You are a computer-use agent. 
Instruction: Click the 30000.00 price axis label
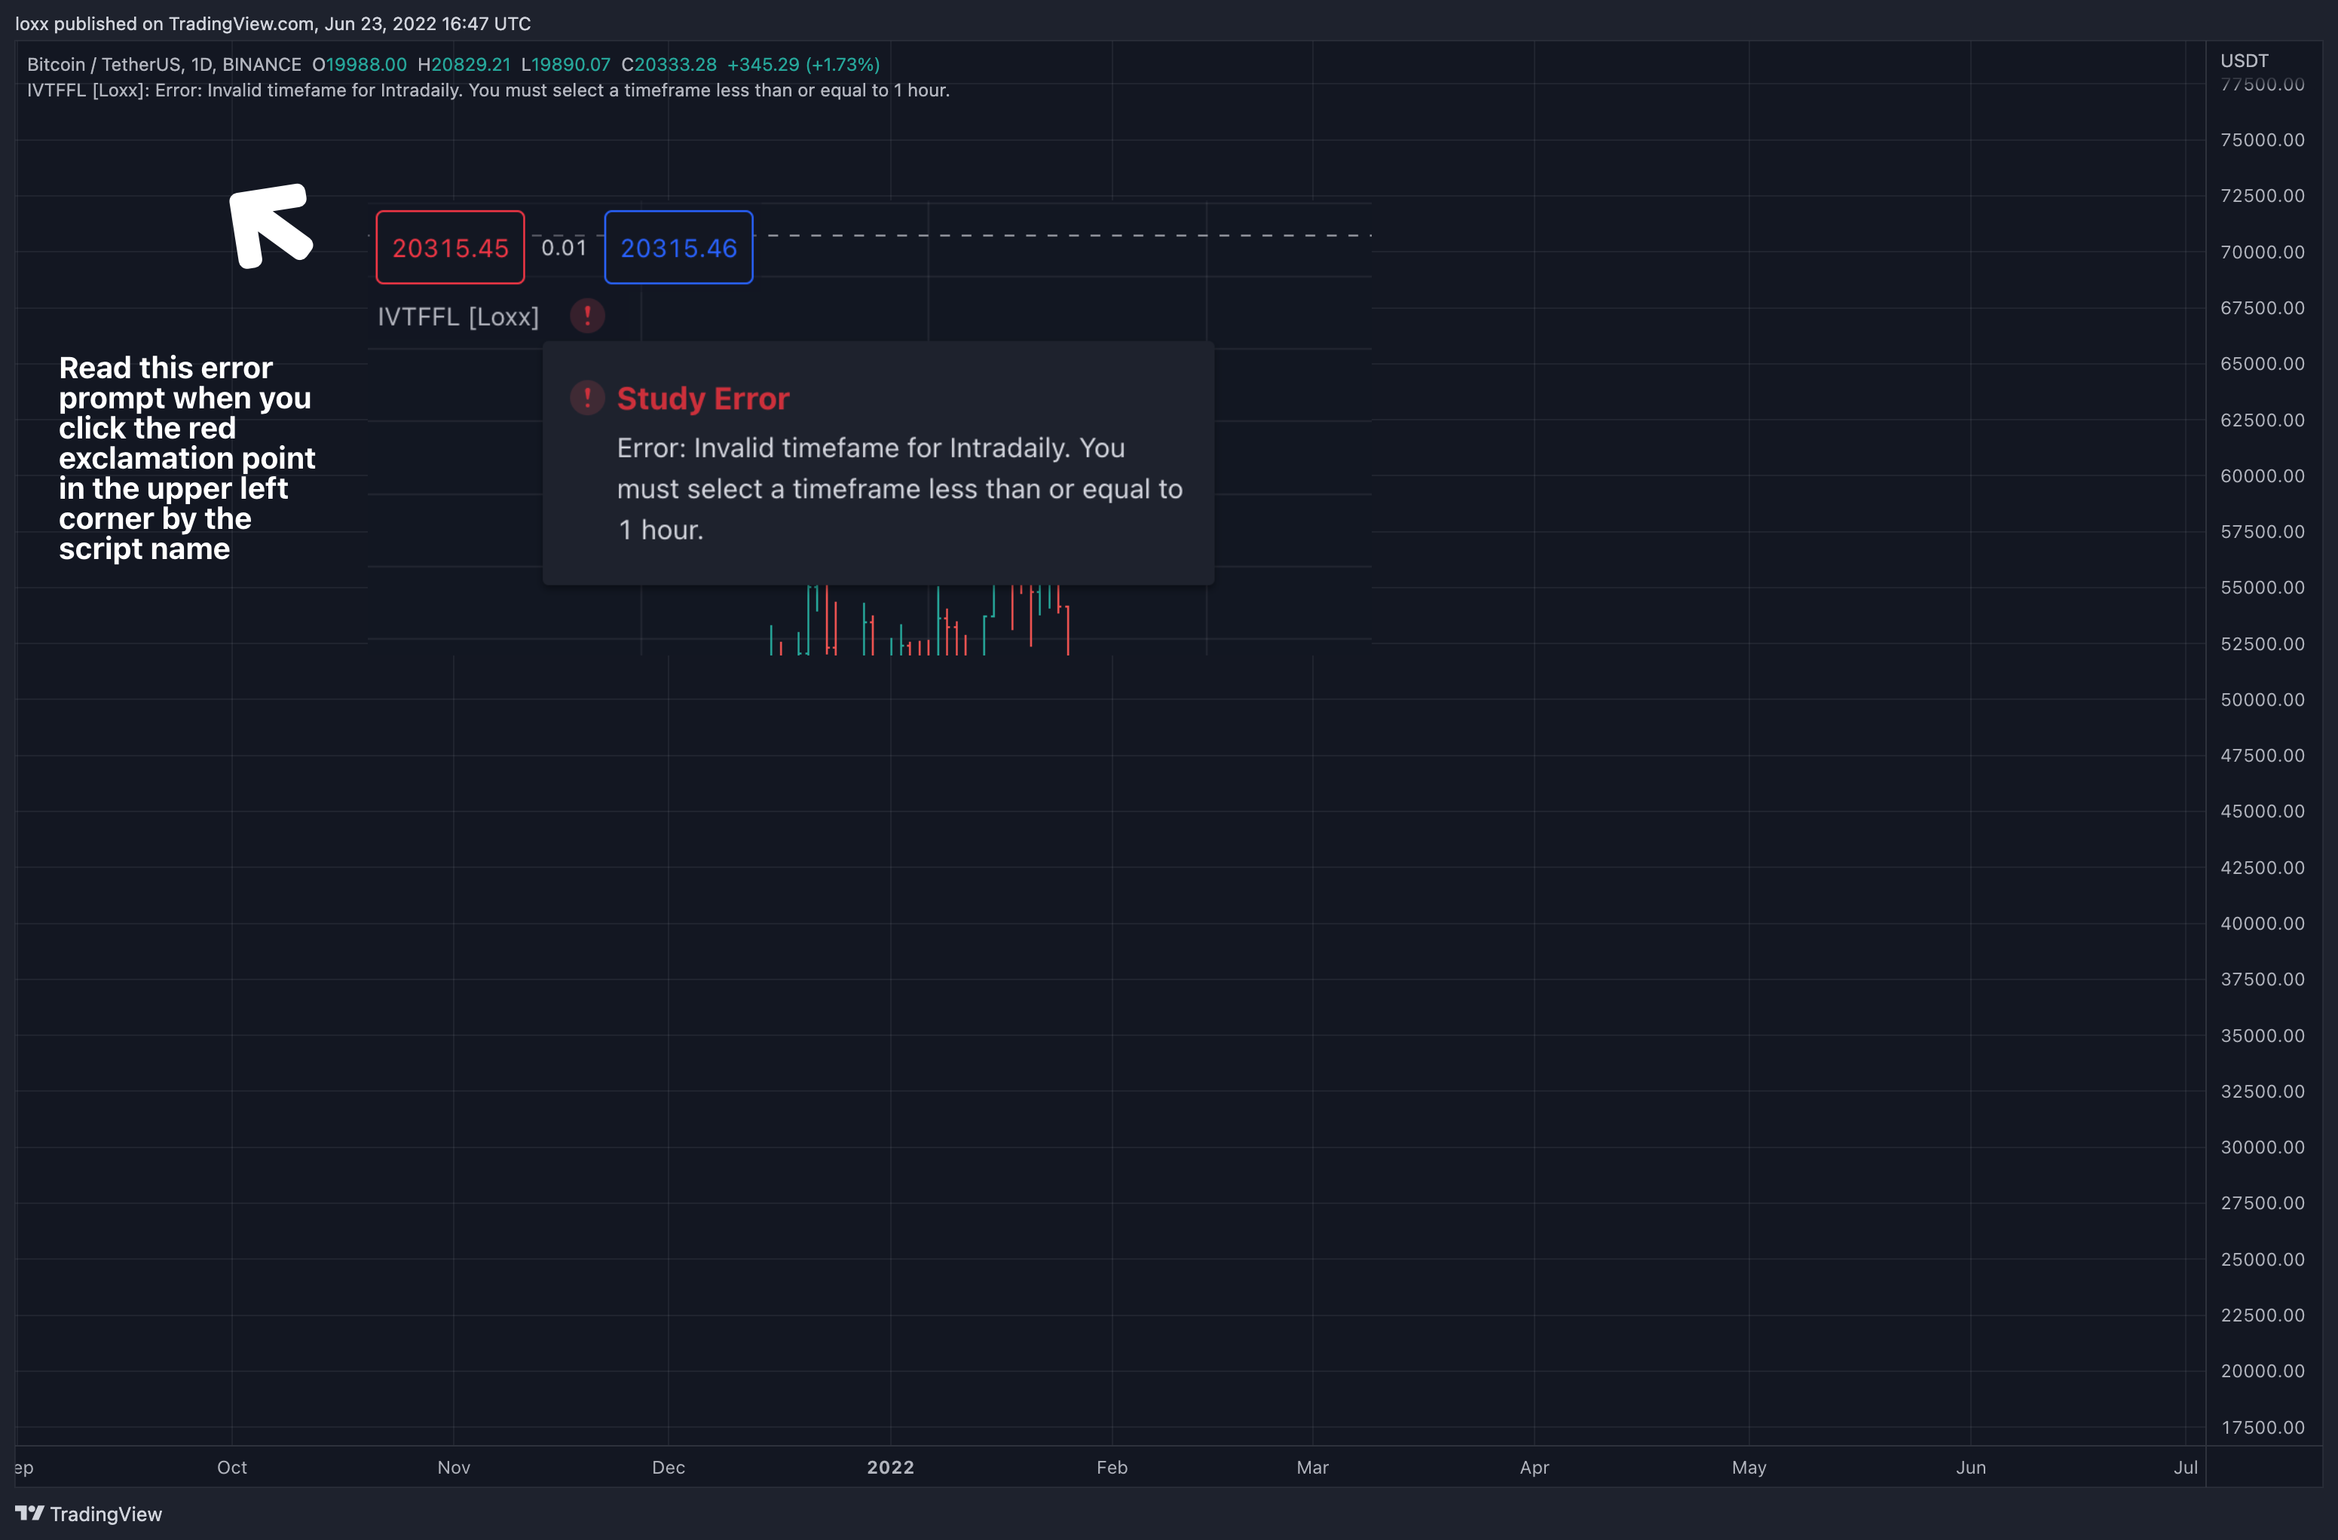2263,1147
